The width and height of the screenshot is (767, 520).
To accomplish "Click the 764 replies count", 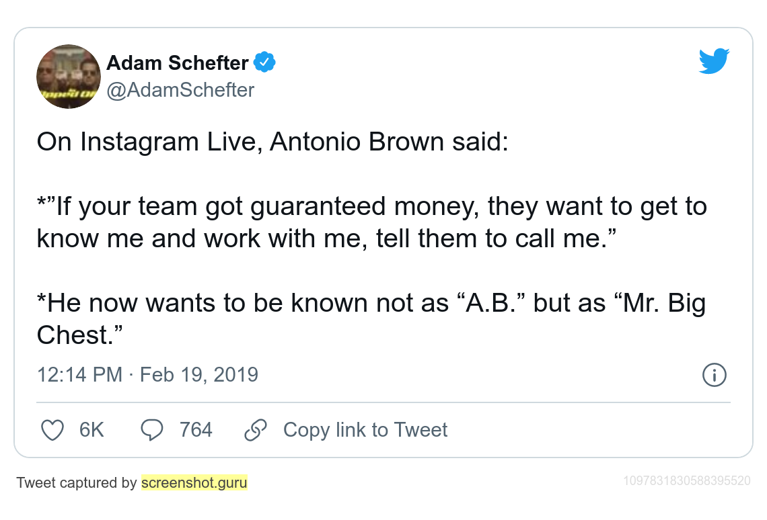I will (x=196, y=430).
